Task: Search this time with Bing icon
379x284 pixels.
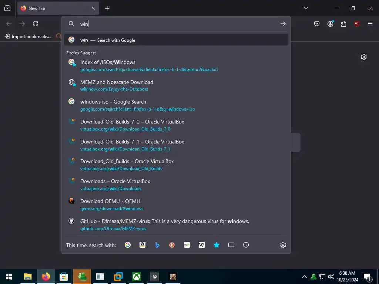Action: point(157,245)
